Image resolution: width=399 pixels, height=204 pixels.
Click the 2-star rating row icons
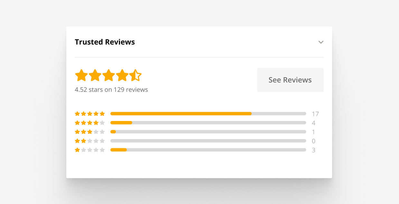[90, 141]
